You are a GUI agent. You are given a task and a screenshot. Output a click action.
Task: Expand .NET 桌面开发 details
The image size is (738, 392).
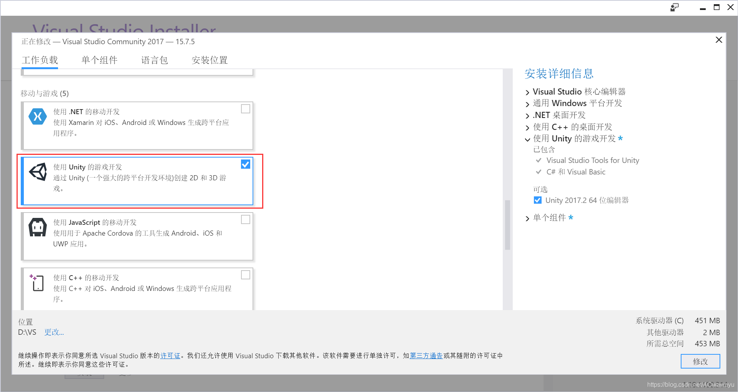click(x=527, y=116)
